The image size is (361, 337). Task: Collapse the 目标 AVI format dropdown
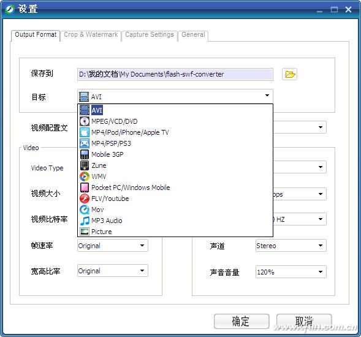[267, 96]
